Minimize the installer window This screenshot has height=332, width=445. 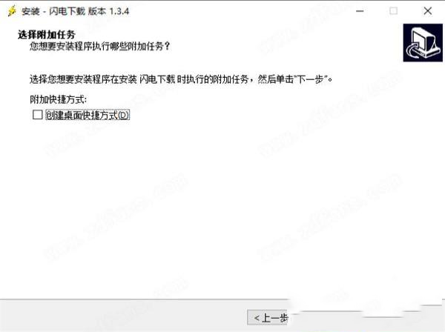tap(360, 11)
